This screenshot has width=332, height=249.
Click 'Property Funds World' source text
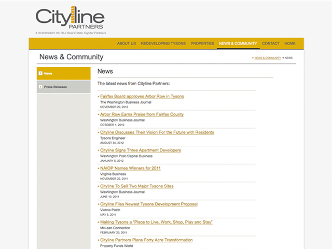(x=116, y=246)
